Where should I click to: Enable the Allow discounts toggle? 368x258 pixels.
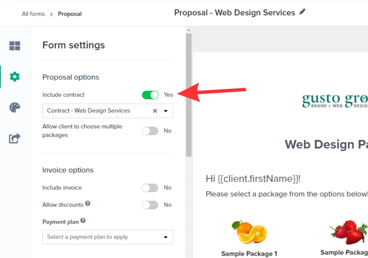(150, 205)
